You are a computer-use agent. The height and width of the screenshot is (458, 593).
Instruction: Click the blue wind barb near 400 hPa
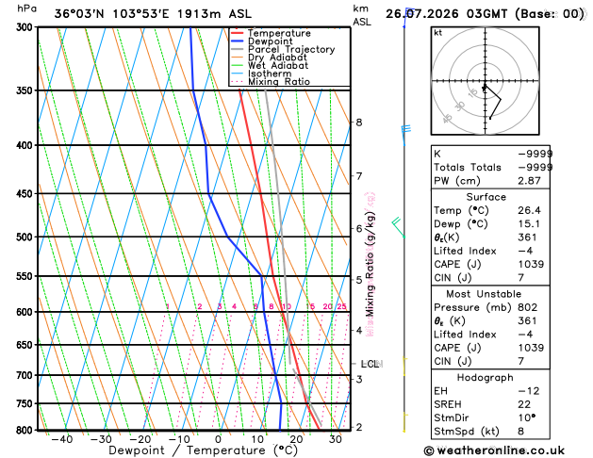[405, 136]
